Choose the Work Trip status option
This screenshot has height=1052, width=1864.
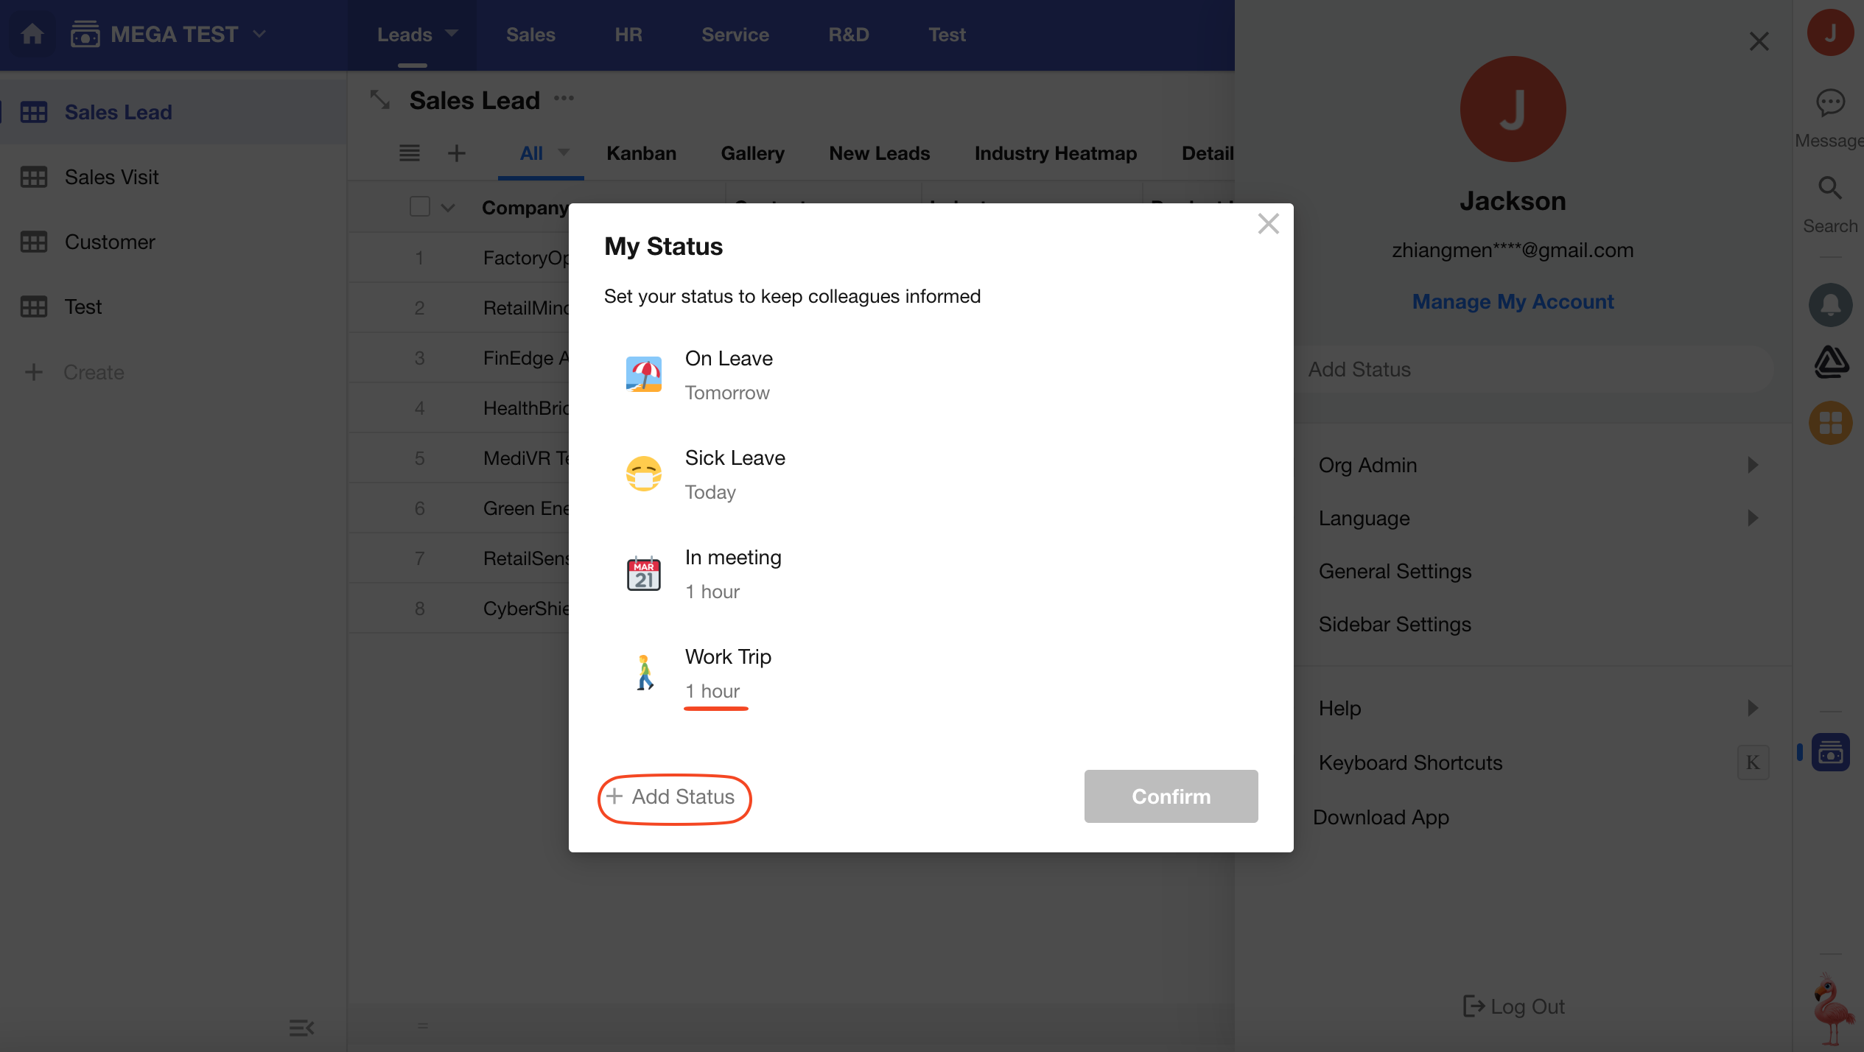pyautogui.click(x=727, y=657)
